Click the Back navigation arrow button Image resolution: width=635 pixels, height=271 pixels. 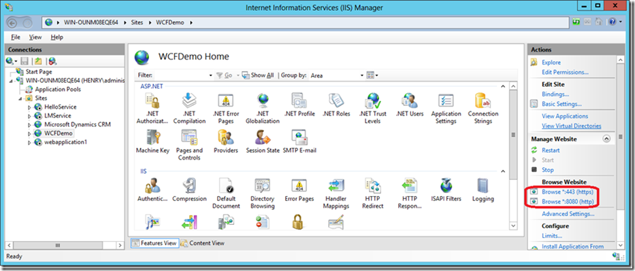pos(12,22)
